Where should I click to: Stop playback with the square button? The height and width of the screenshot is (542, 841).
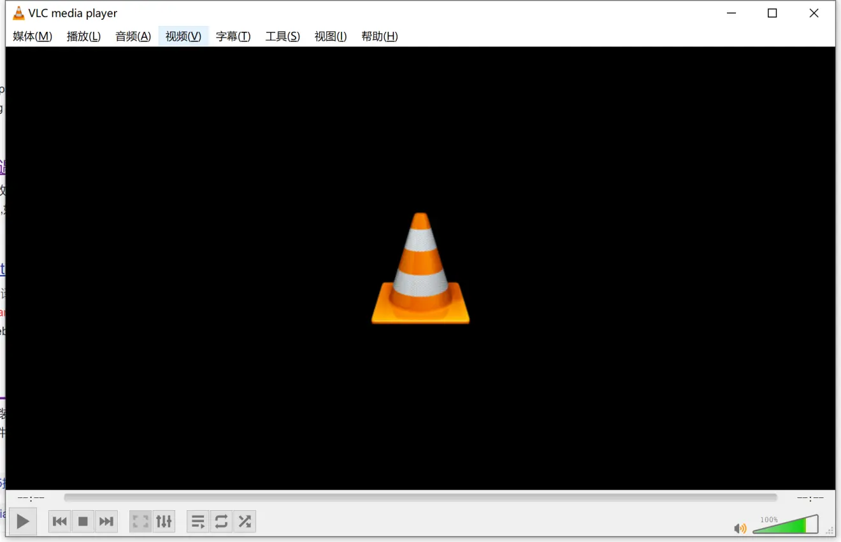pyautogui.click(x=83, y=522)
